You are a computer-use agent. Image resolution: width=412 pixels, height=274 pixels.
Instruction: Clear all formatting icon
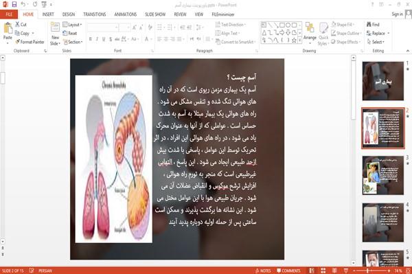[150, 27]
